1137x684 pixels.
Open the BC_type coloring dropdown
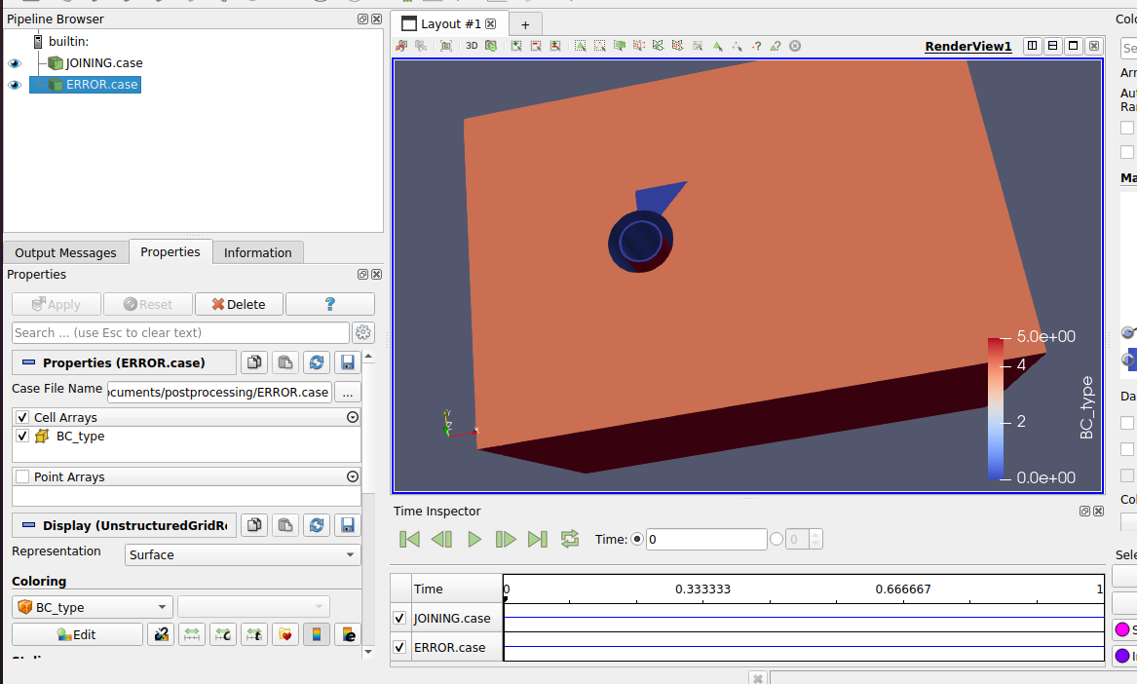[93, 607]
